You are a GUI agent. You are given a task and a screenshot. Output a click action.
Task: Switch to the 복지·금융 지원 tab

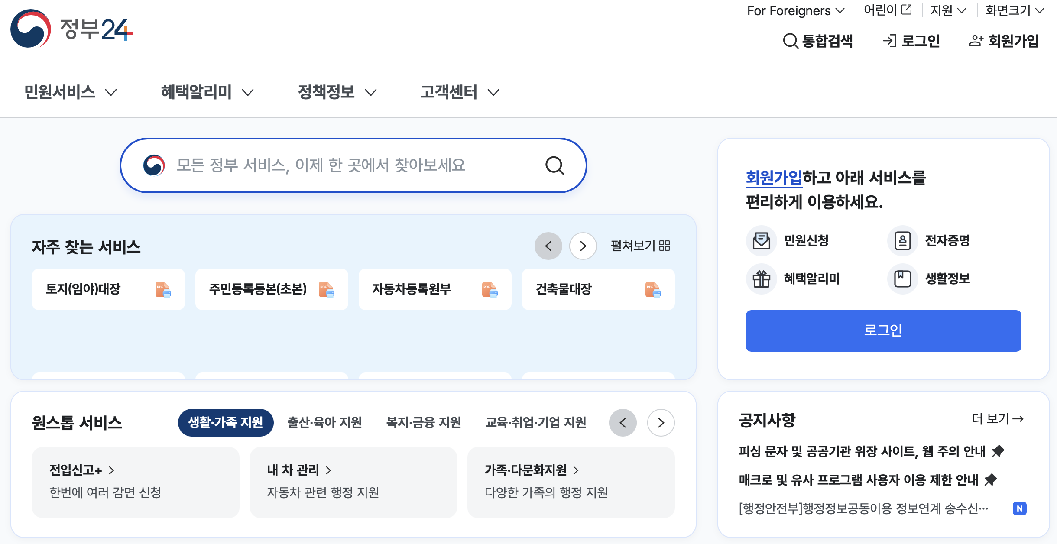click(424, 423)
